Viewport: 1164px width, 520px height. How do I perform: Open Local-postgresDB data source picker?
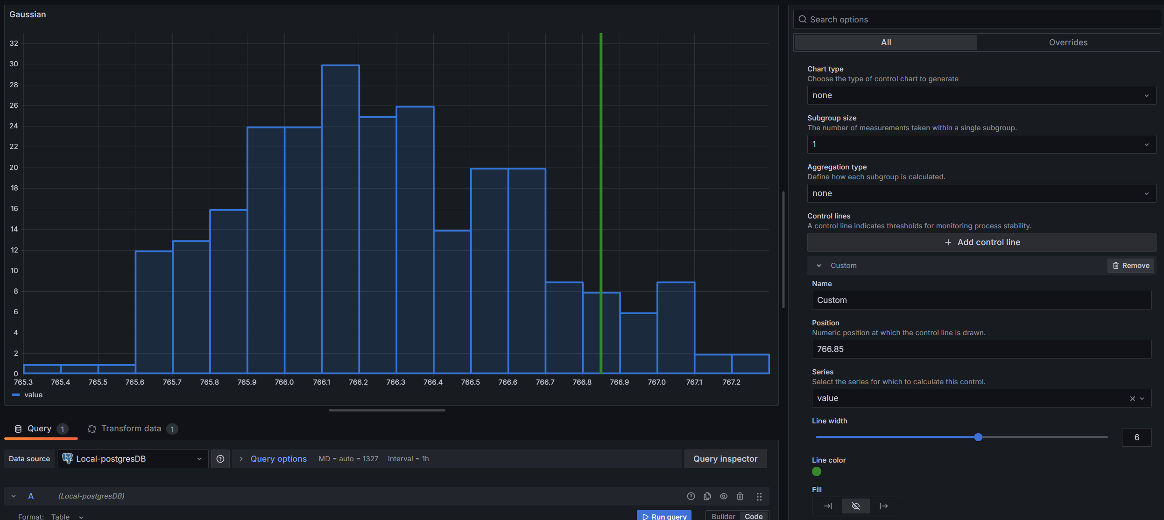coord(133,459)
